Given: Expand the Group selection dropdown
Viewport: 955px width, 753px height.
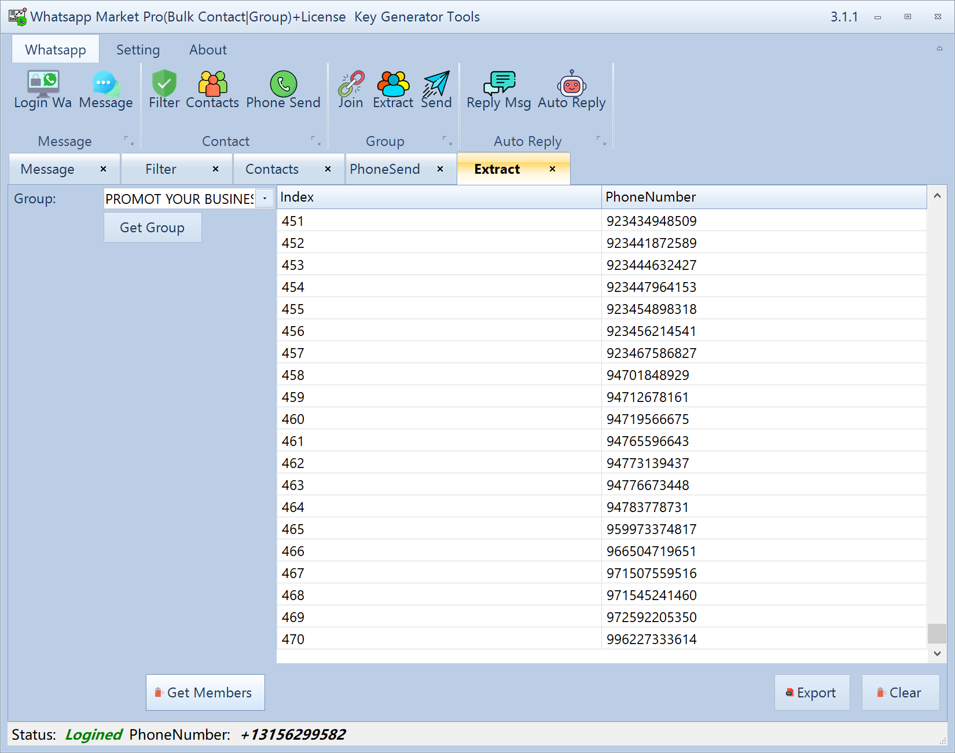Looking at the screenshot, I should tap(265, 199).
